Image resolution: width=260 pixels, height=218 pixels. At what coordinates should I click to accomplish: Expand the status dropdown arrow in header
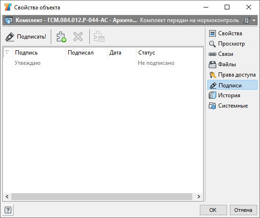[x=254, y=20]
